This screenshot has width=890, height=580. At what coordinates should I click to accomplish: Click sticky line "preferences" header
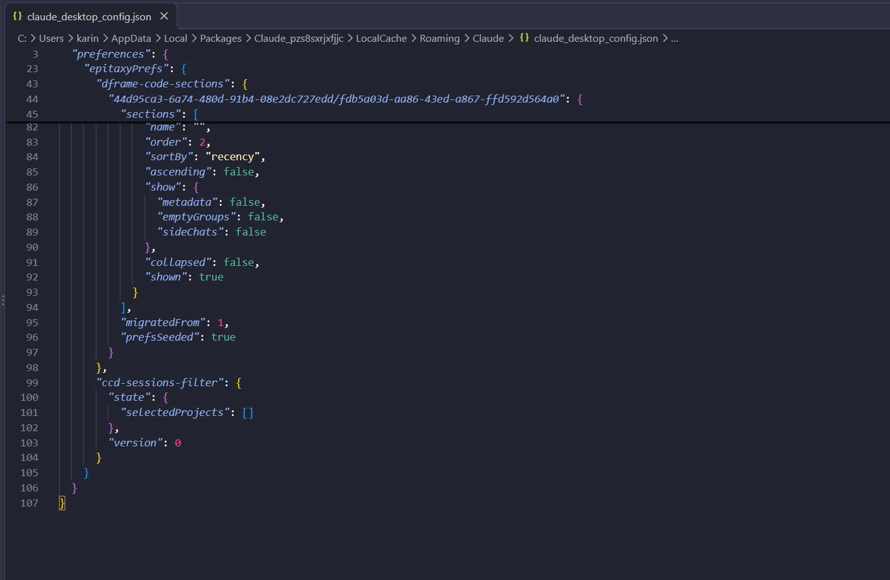[111, 54]
